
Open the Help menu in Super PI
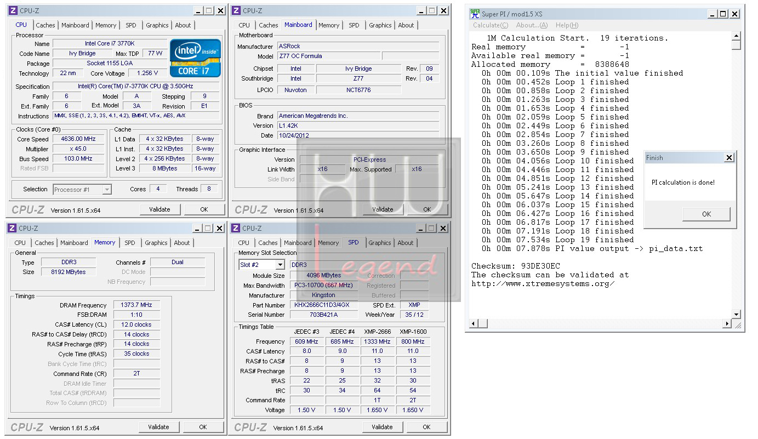(566, 25)
